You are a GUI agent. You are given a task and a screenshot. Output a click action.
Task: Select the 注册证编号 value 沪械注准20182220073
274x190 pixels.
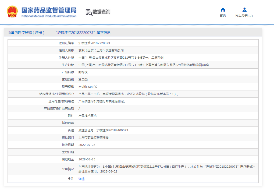click(94, 43)
